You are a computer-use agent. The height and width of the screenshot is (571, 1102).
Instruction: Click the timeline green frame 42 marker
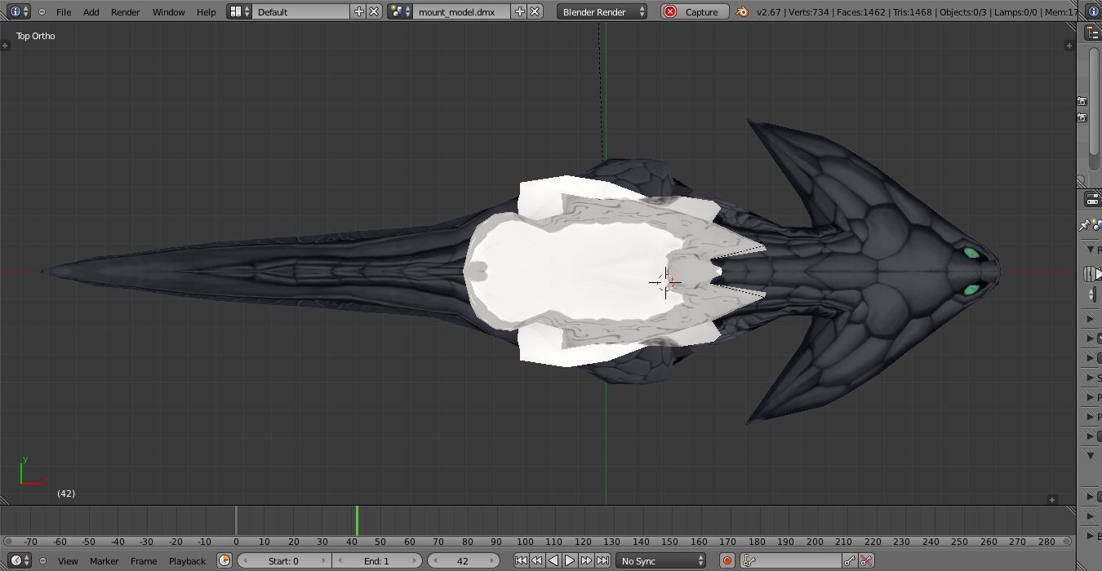pos(357,520)
